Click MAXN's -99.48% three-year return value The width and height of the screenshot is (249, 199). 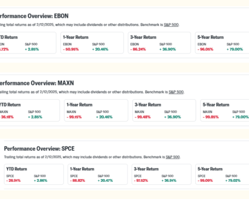[143, 117]
